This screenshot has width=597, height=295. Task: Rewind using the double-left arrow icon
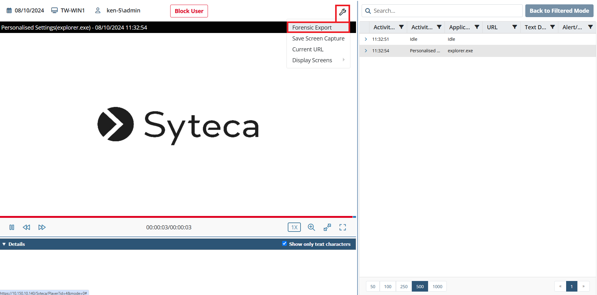click(x=26, y=227)
